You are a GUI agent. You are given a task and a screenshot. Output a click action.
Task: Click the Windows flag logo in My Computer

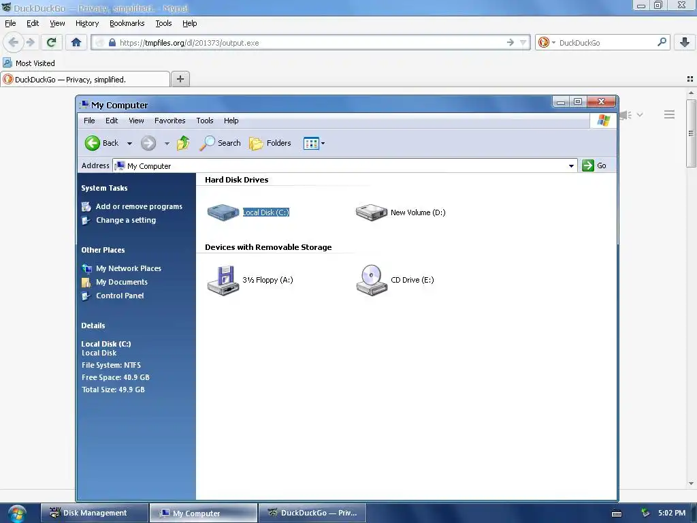[604, 121]
